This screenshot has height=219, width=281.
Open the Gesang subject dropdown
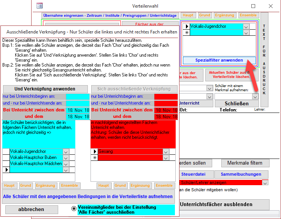[165, 151]
